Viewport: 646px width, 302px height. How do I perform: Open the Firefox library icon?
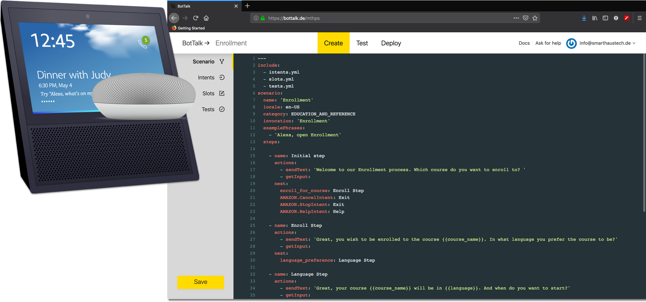coord(595,18)
